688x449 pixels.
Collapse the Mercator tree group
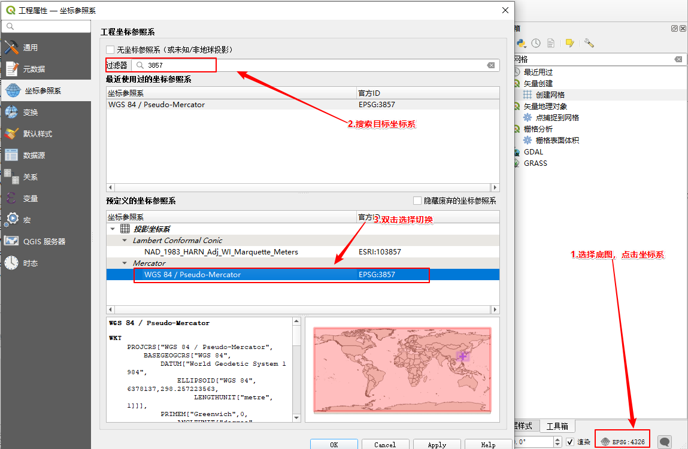pos(125,263)
